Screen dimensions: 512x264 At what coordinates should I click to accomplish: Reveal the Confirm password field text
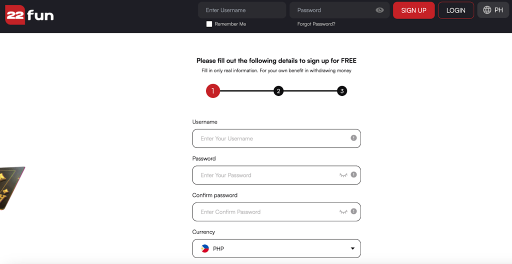point(343,211)
